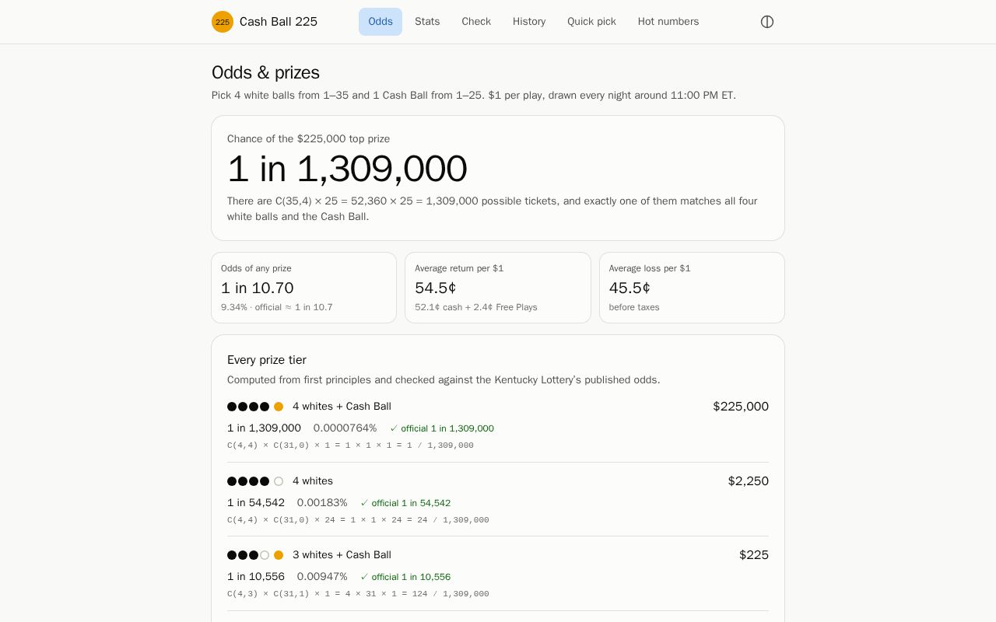Click the "Odds & prizes" page heading

[265, 72]
